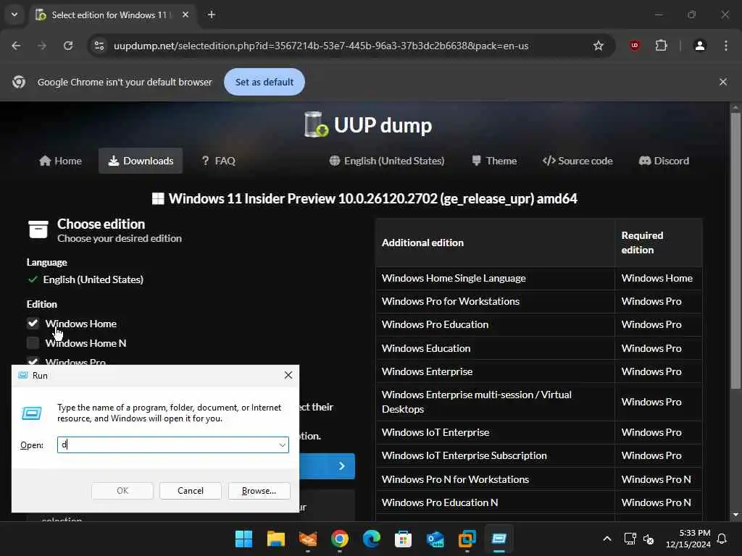Click the browser forward arrow
The width and height of the screenshot is (742, 556).
tap(42, 46)
